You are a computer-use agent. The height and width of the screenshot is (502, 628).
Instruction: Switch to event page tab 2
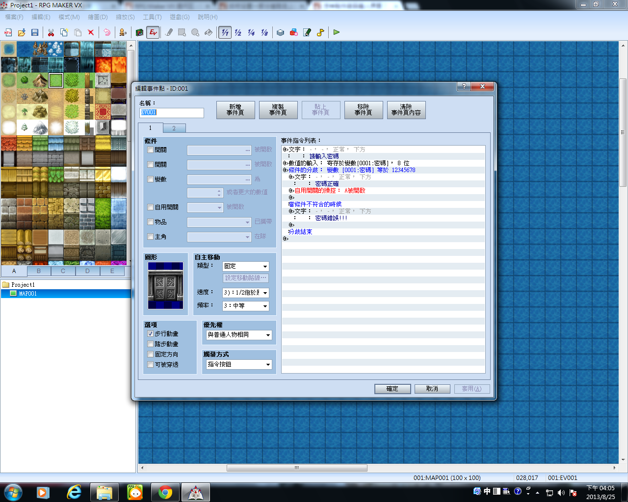(174, 128)
